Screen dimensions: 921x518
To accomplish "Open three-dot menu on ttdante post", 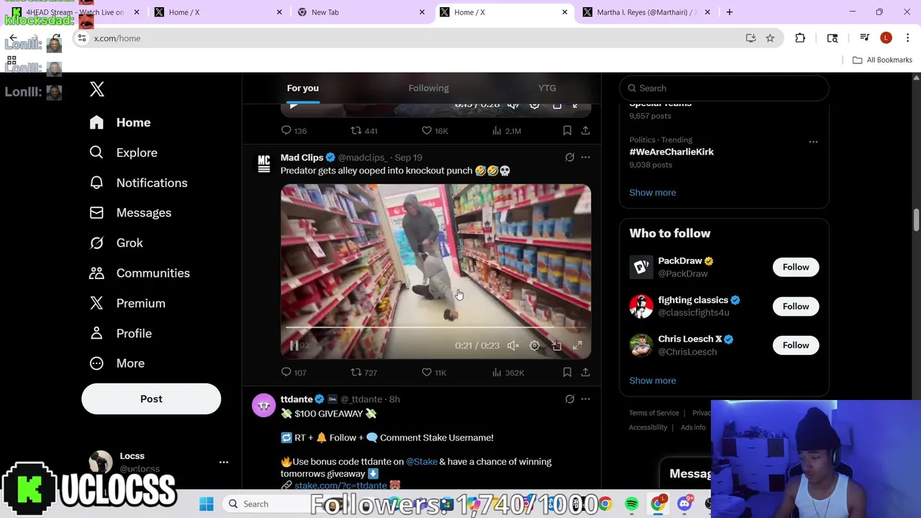I will (586, 399).
